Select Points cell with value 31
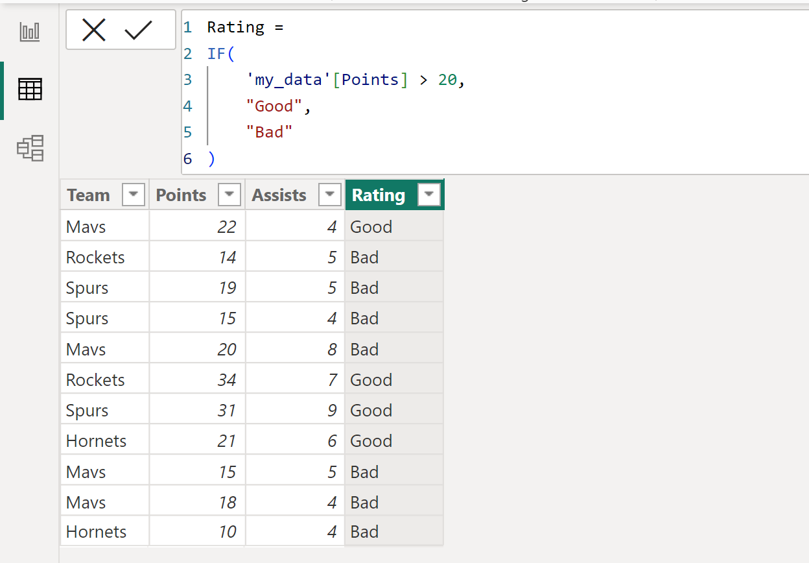This screenshot has width=809, height=563. click(x=197, y=410)
